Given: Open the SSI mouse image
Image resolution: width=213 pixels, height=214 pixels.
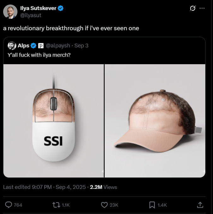Looking at the screenshot, I should (x=54, y=121).
